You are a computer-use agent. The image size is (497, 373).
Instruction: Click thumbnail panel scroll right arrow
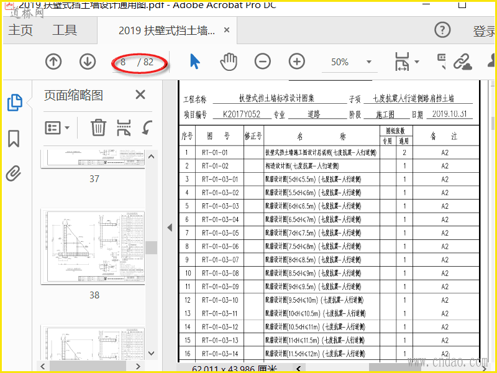138,366
